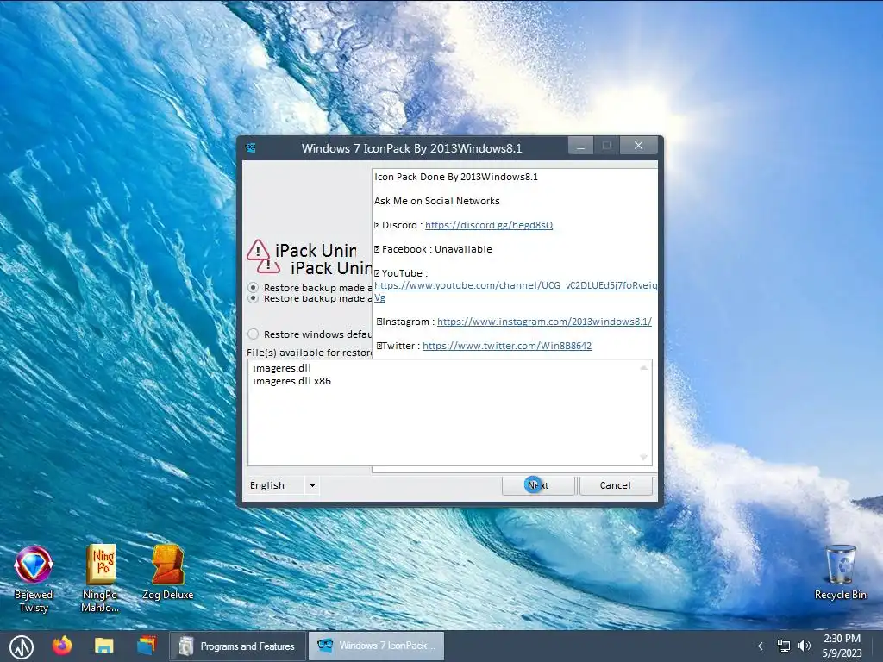Select imageres.dll in the restore list
The image size is (883, 662).
tap(282, 368)
